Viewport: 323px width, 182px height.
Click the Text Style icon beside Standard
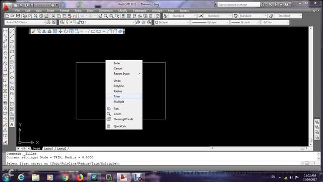[165, 16]
